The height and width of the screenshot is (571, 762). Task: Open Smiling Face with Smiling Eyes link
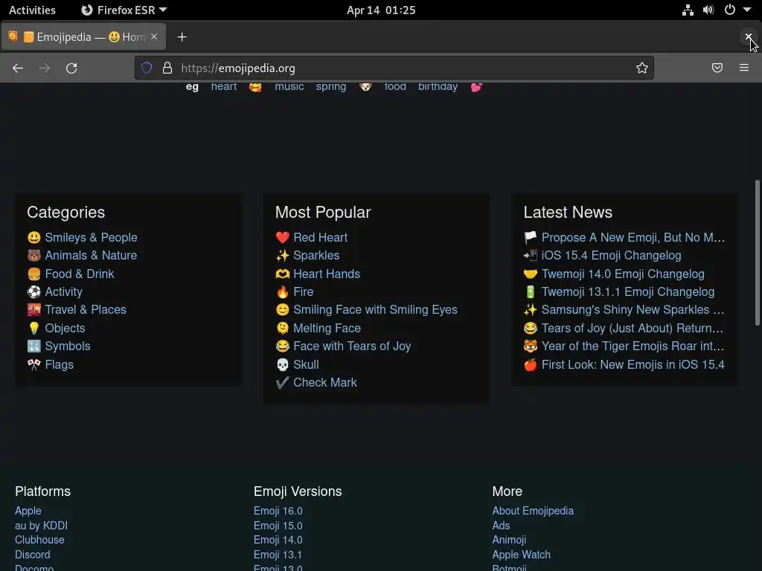(375, 310)
